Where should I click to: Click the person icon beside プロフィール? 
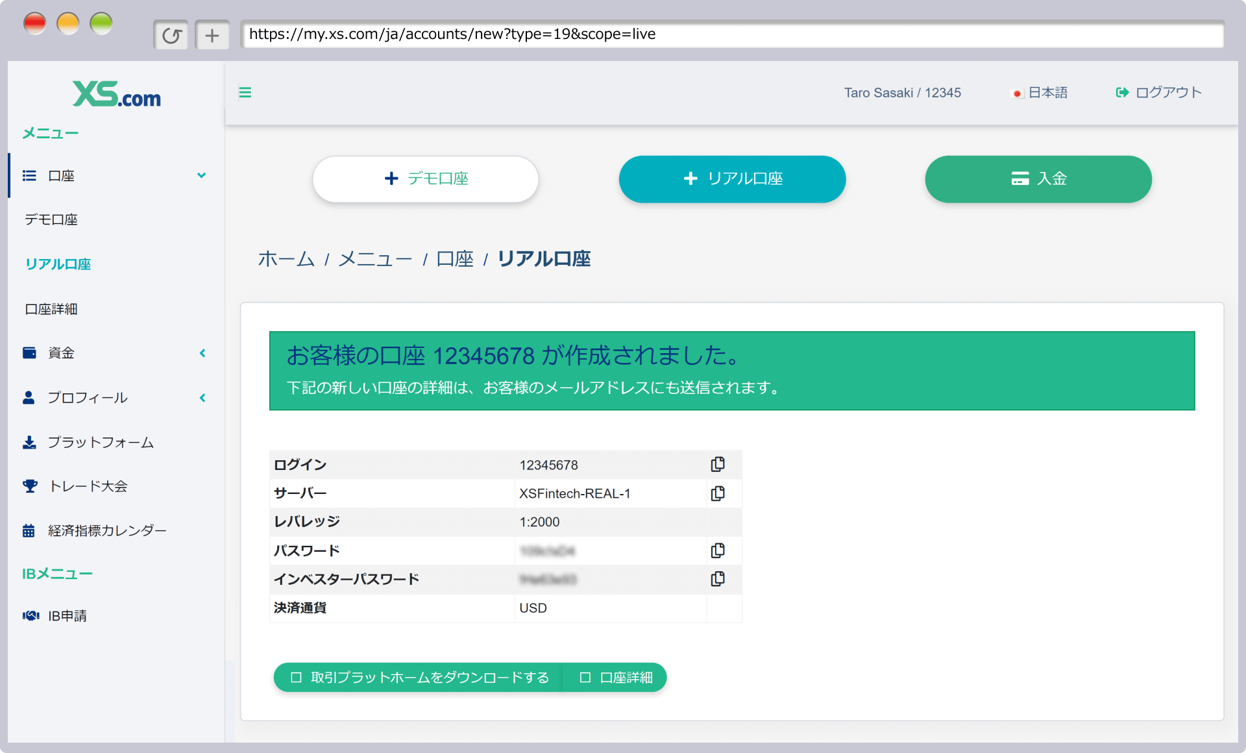tap(29, 397)
